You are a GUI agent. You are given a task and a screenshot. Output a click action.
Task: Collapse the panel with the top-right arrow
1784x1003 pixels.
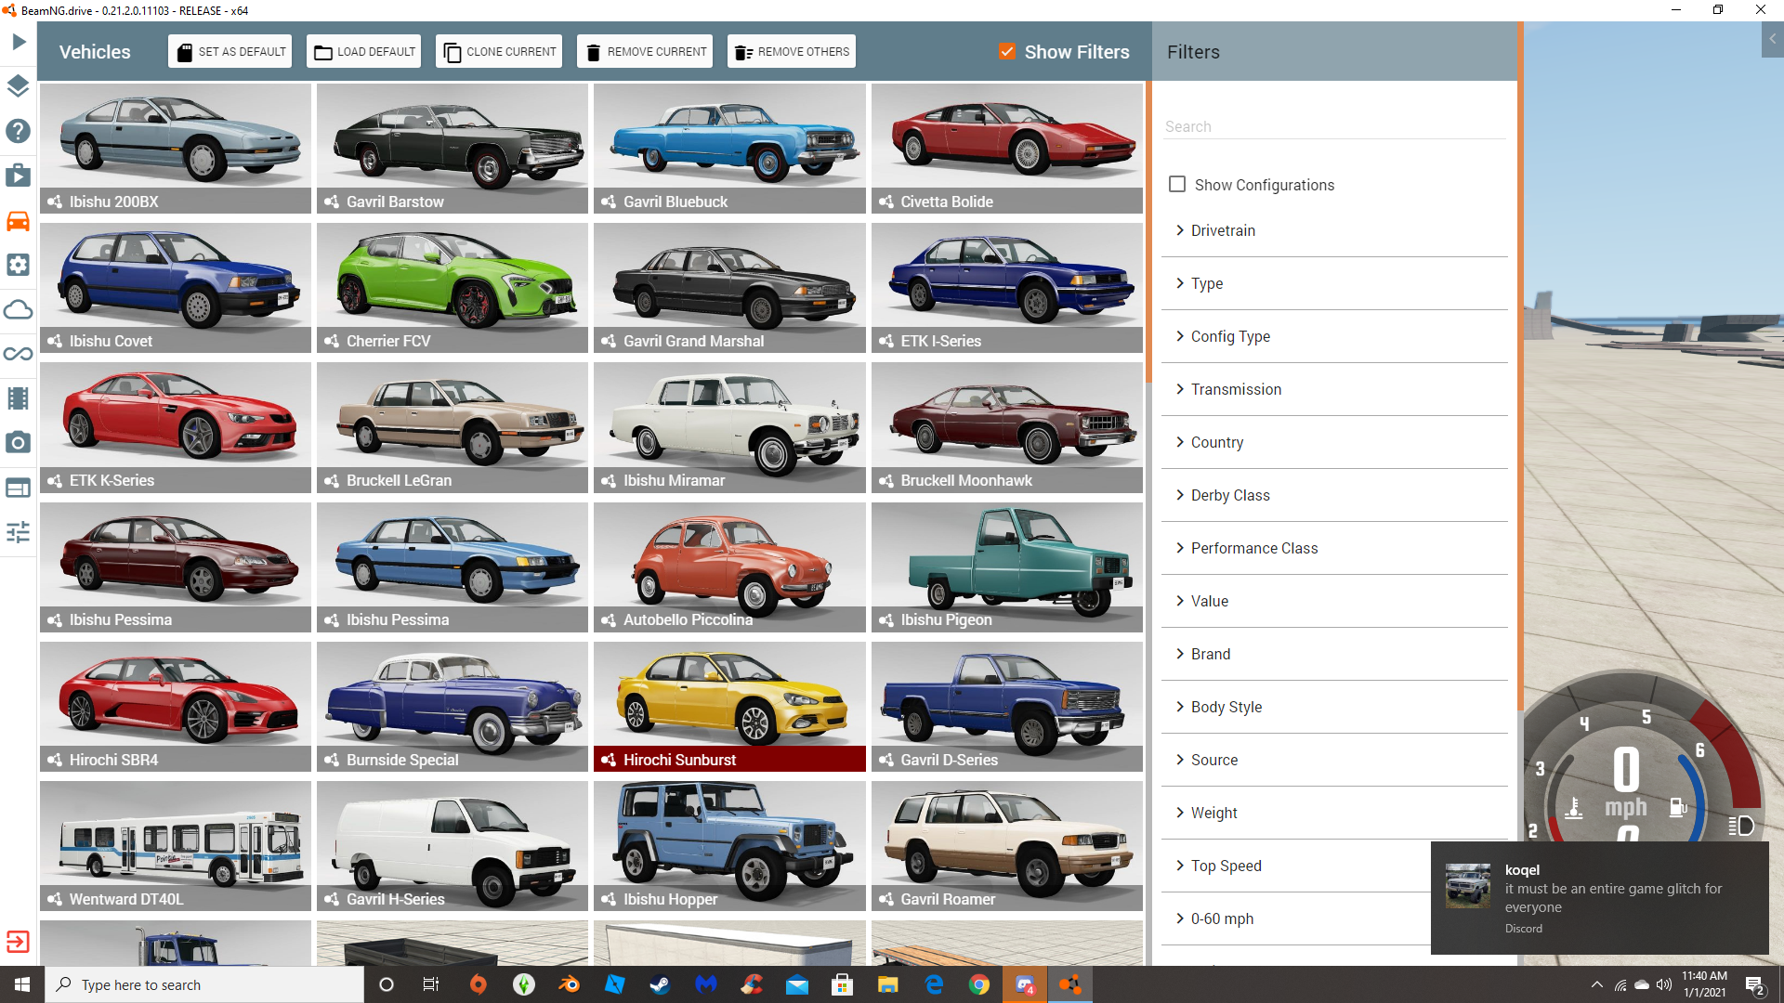point(1773,40)
